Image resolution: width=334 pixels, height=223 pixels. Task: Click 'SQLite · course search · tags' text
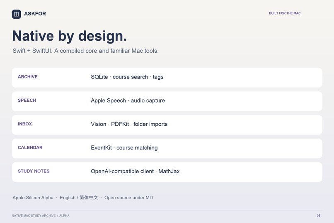pos(127,77)
